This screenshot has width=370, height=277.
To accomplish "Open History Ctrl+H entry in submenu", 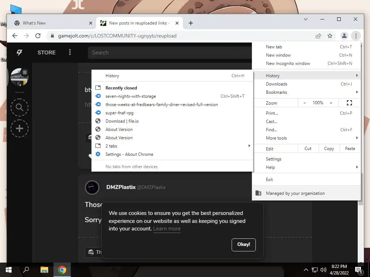I will tap(172, 76).
